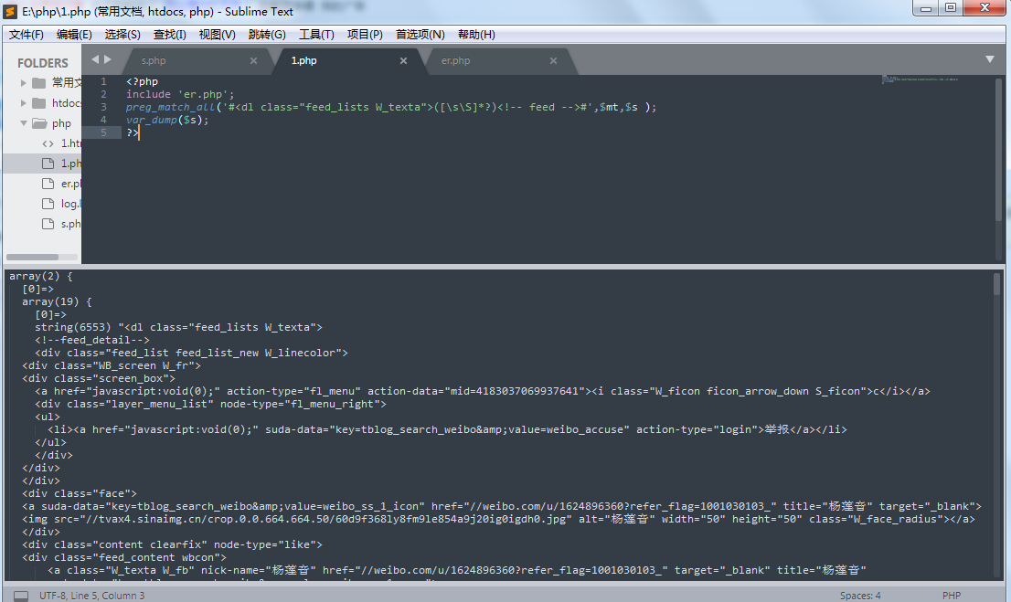This screenshot has width=1011, height=602.
Task: Click the next tab right arrow
Action: point(109,60)
